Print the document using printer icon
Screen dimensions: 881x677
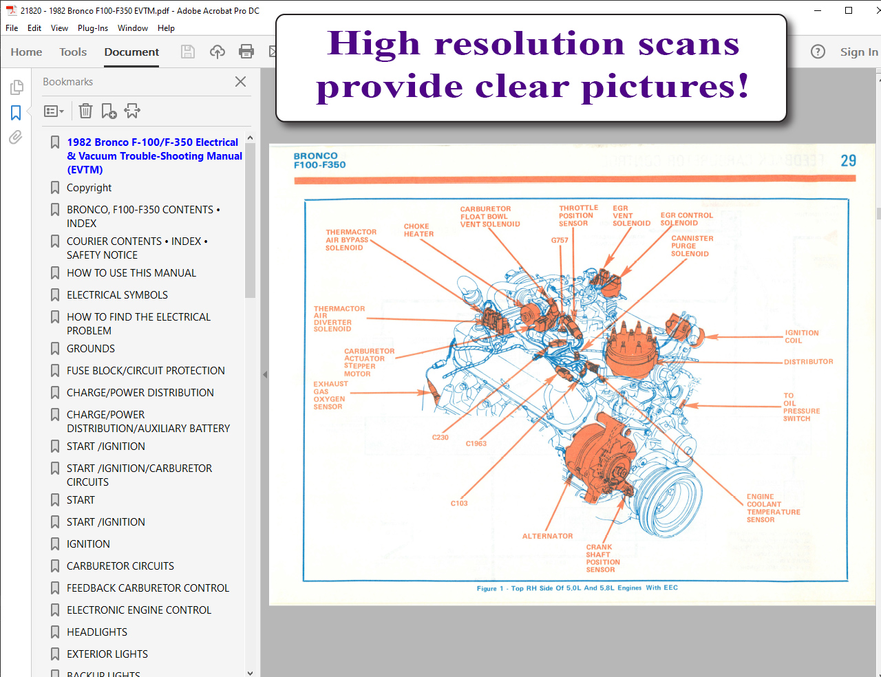246,52
